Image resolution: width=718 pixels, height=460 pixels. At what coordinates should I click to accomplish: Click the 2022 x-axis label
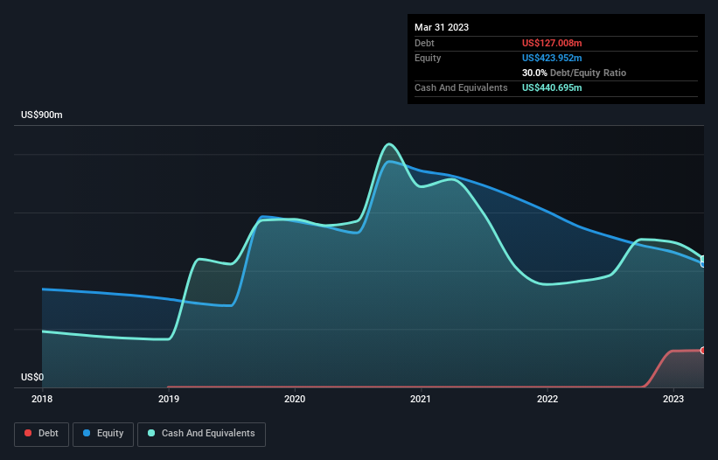(x=547, y=399)
